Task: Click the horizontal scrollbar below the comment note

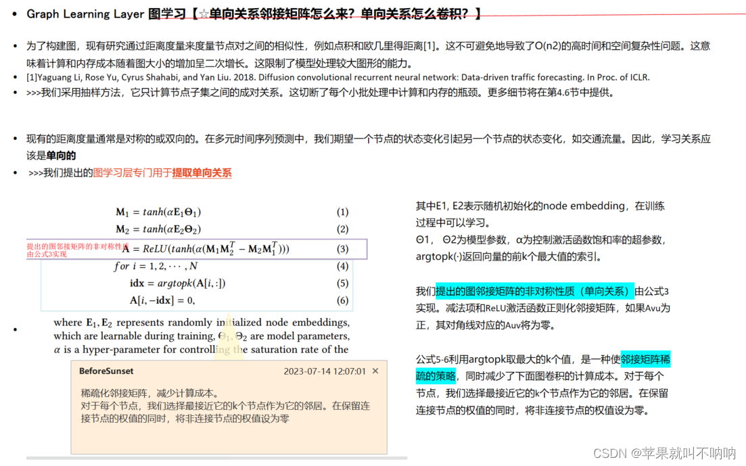Action: [216, 459]
